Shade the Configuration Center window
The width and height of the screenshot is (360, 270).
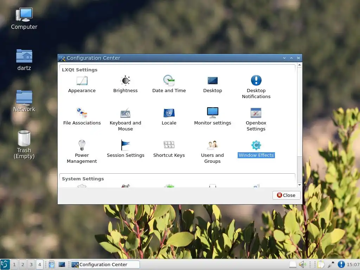284,58
